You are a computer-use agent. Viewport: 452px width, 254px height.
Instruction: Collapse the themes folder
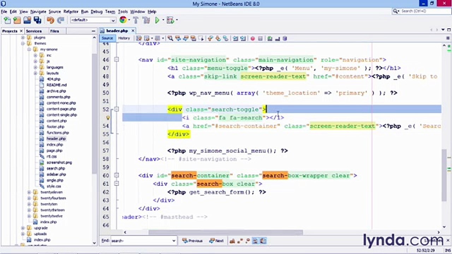[x=23, y=43]
